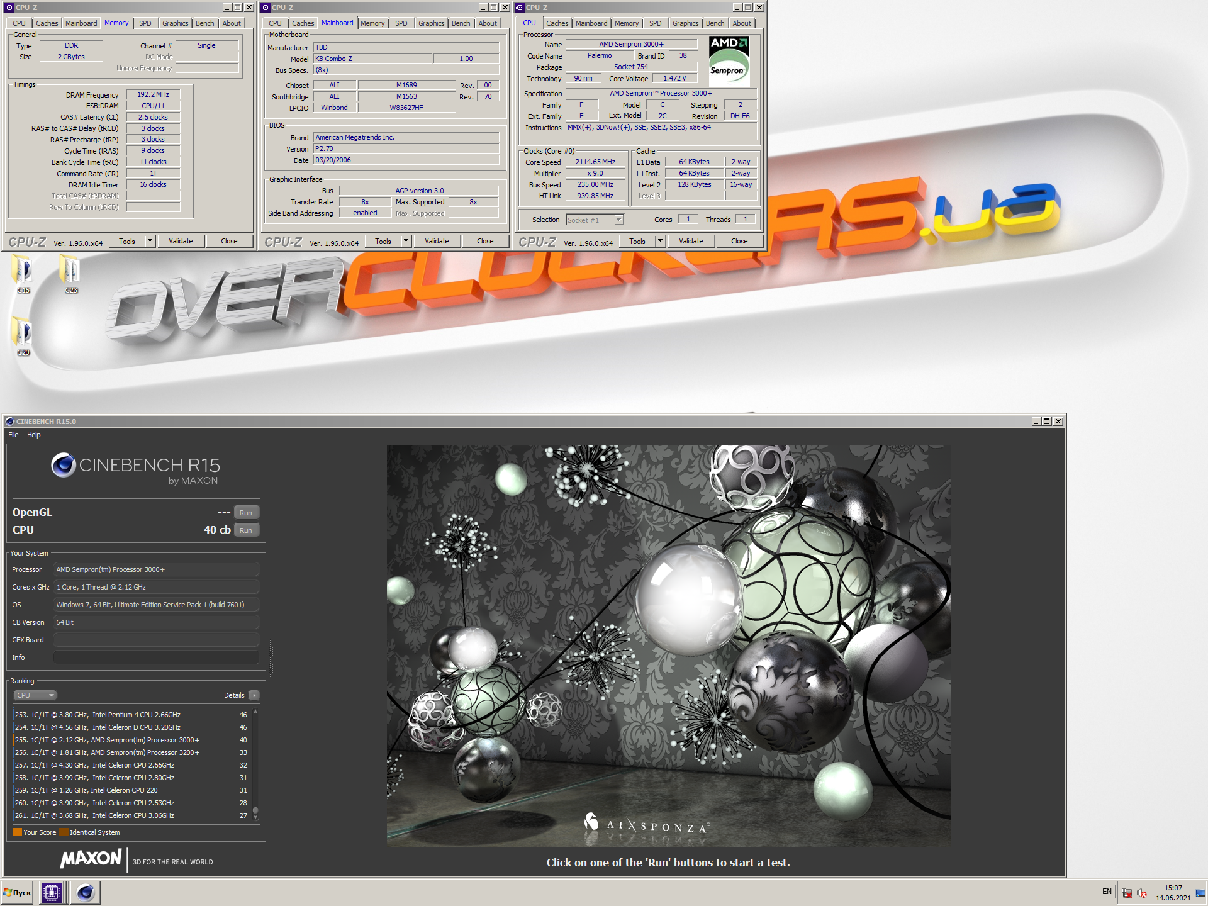Click the Cinebench taskbar icon
The width and height of the screenshot is (1208, 906).
[85, 892]
